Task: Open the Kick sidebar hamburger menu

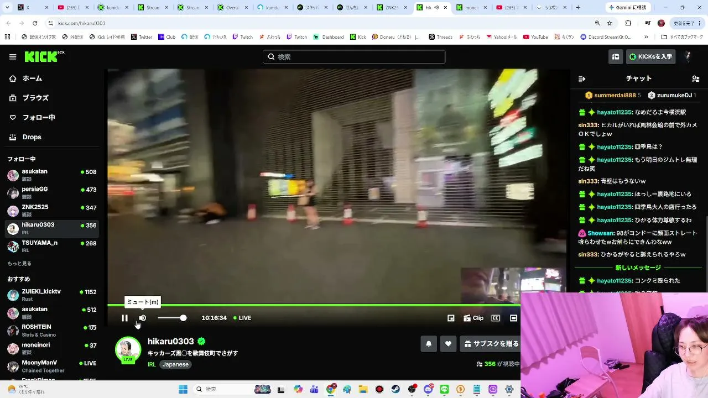Action: (13, 57)
